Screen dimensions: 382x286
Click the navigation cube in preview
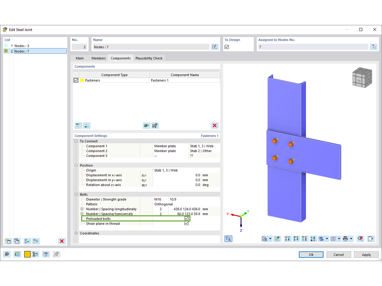pos(362,78)
